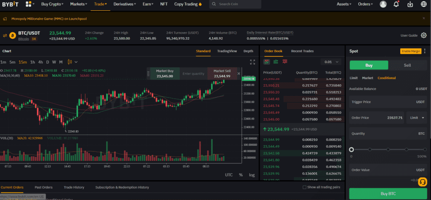Expand the Buy Crypto menu
This screenshot has width=431, height=200.
pos(52,4)
